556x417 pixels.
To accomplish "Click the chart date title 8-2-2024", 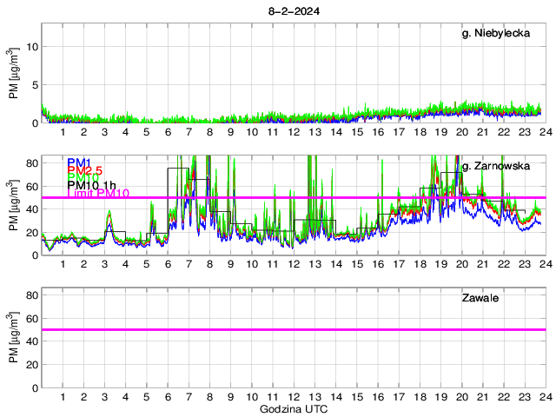I will (x=293, y=10).
